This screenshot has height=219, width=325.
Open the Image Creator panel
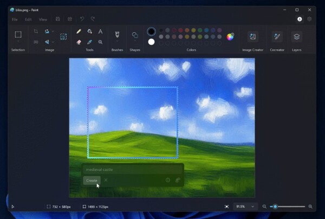click(252, 37)
